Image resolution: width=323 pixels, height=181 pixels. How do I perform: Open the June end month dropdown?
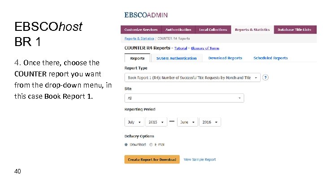point(187,122)
